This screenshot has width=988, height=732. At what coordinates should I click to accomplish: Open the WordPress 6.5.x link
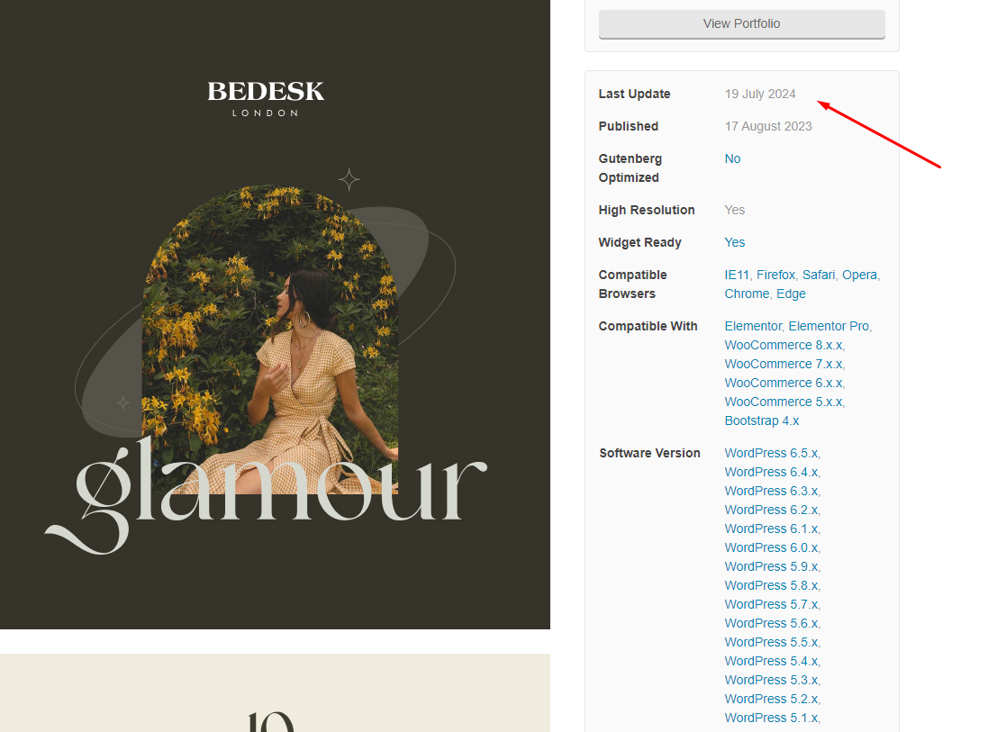pyautogui.click(x=771, y=454)
